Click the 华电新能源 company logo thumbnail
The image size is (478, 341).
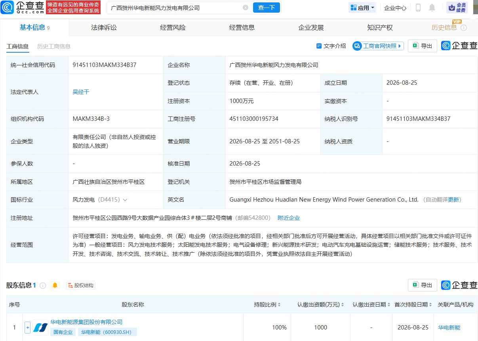(40, 328)
